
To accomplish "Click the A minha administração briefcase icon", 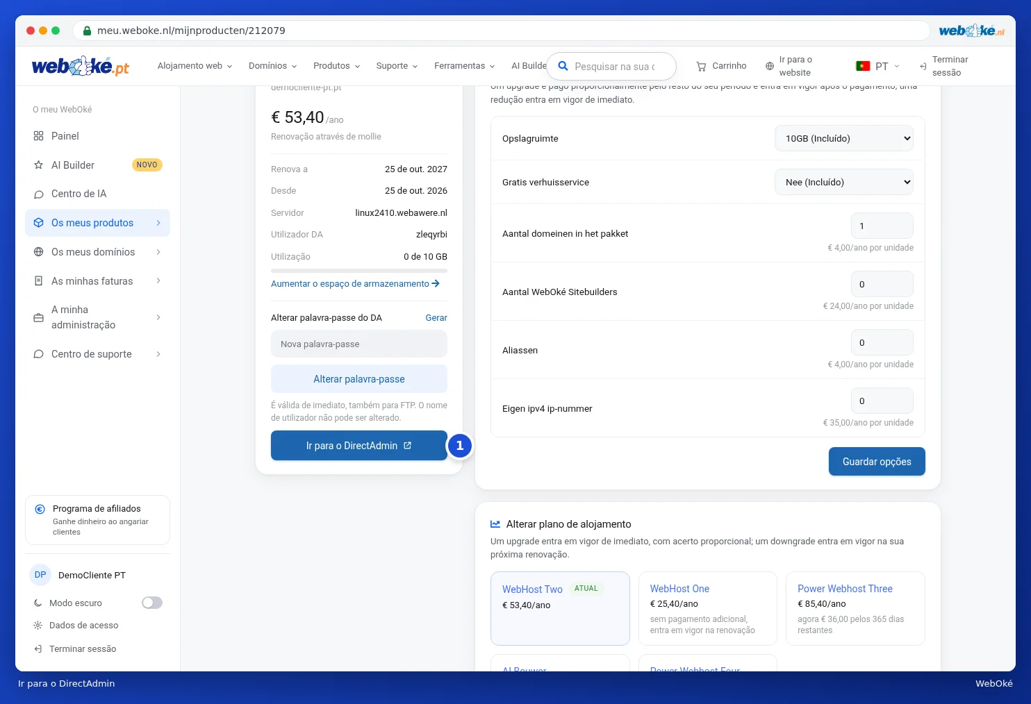I will (x=38, y=317).
